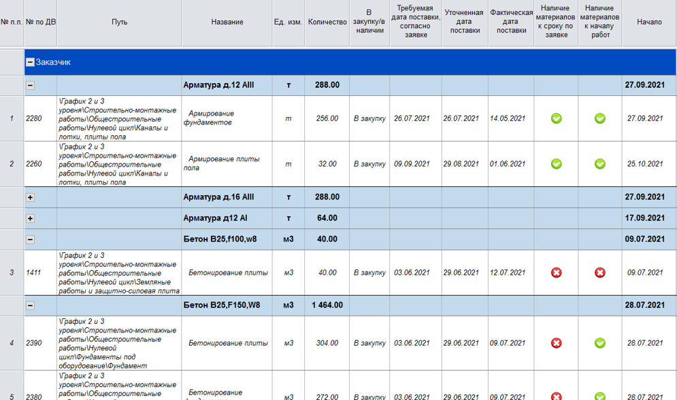Screen dimensions: 677x400
Task: Click the quantity 32.00 cell
Action: pos(327,164)
